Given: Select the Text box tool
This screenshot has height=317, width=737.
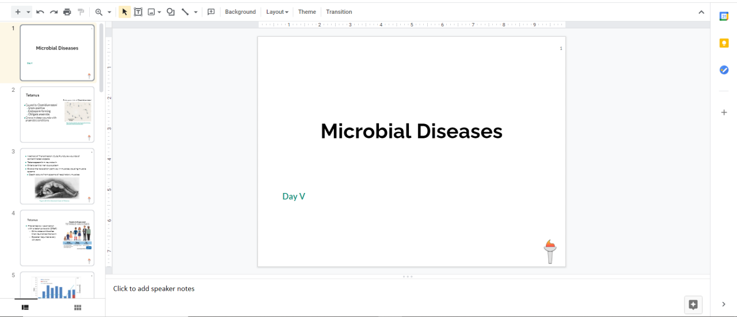Looking at the screenshot, I should pyautogui.click(x=138, y=12).
